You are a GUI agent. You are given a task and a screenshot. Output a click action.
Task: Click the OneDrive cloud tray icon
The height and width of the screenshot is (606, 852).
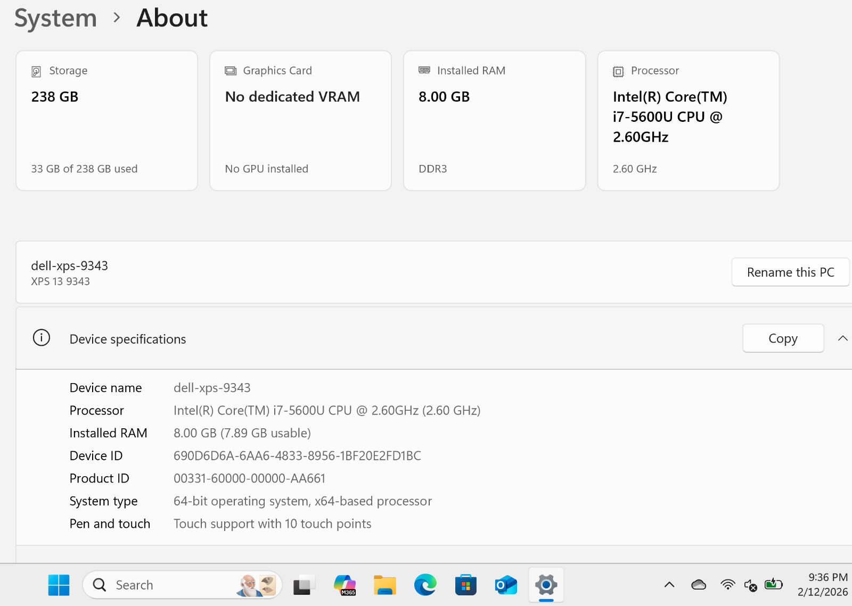point(699,585)
